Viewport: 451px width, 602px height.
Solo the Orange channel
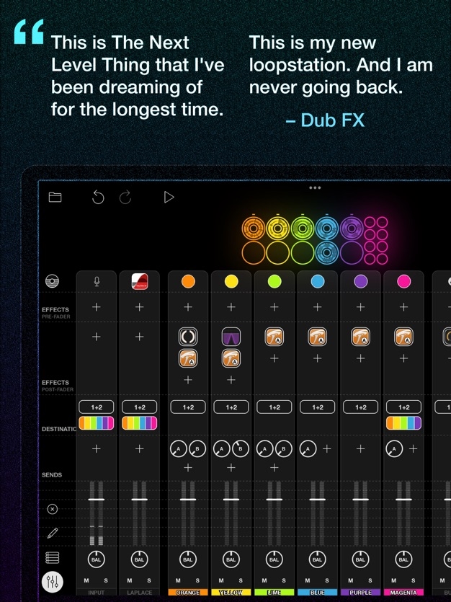(x=197, y=580)
